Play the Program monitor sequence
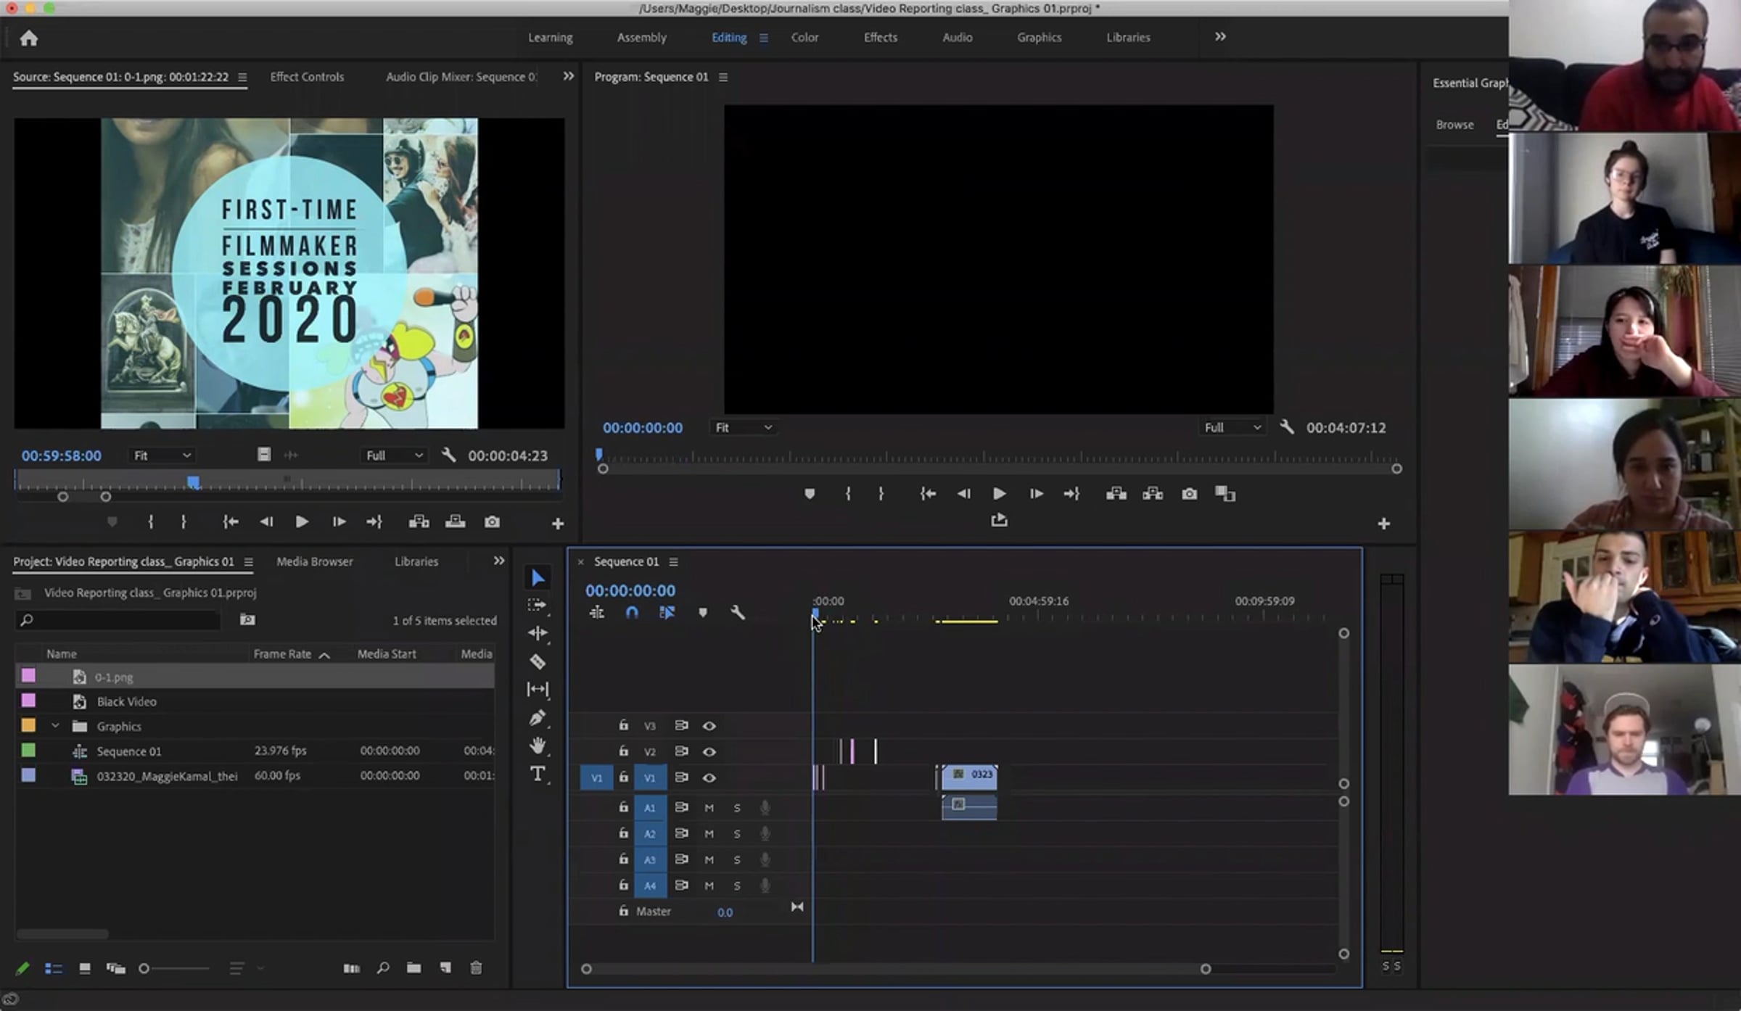This screenshot has height=1011, width=1741. pos(999,494)
